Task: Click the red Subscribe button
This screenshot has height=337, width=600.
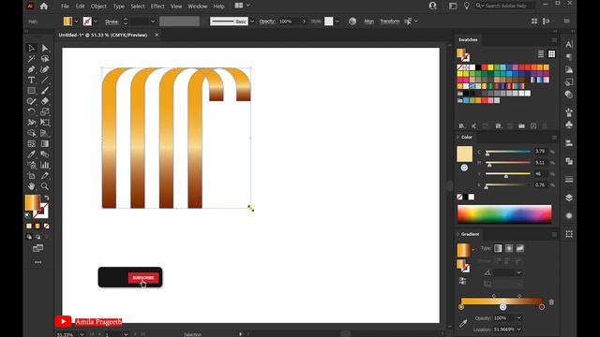Action: pyautogui.click(x=143, y=278)
